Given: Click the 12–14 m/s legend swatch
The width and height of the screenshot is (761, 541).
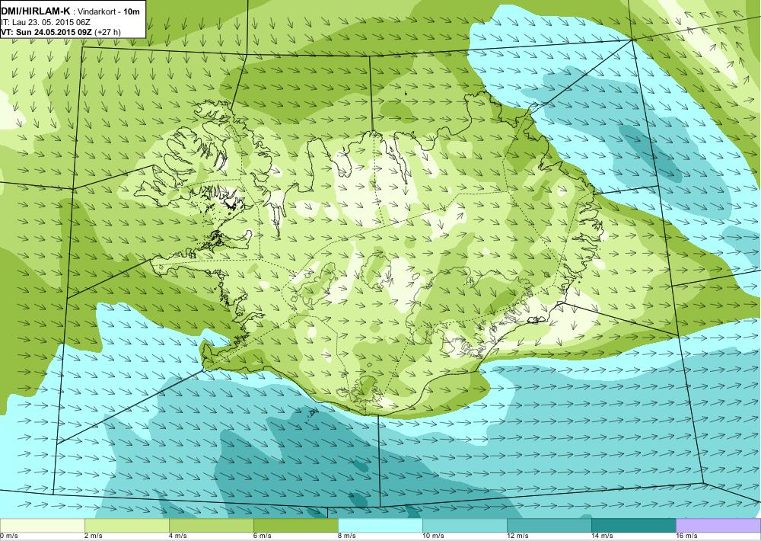Looking at the screenshot, I should [549, 526].
